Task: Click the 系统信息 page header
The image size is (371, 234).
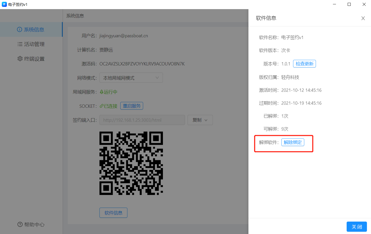Action: click(x=75, y=16)
